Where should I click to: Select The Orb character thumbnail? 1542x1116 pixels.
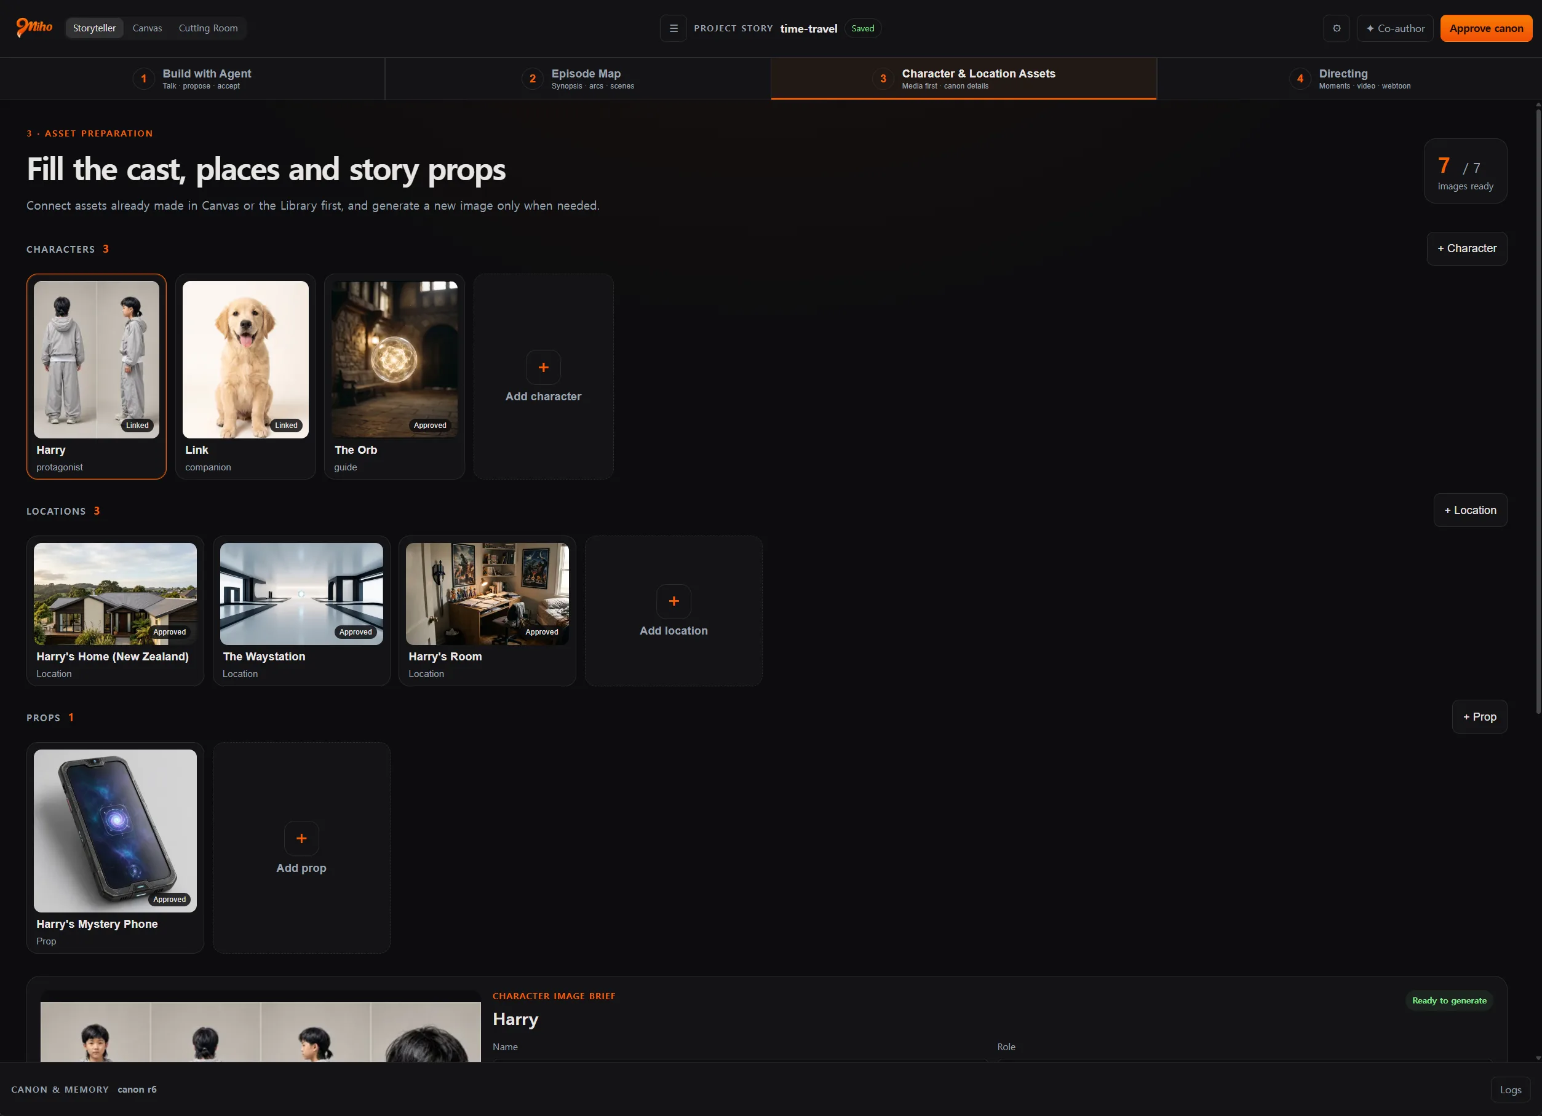coord(394,360)
